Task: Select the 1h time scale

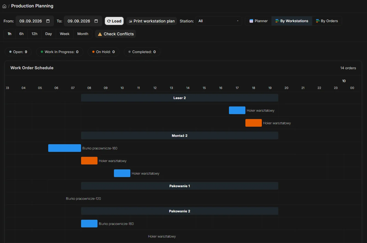Action: 10,34
